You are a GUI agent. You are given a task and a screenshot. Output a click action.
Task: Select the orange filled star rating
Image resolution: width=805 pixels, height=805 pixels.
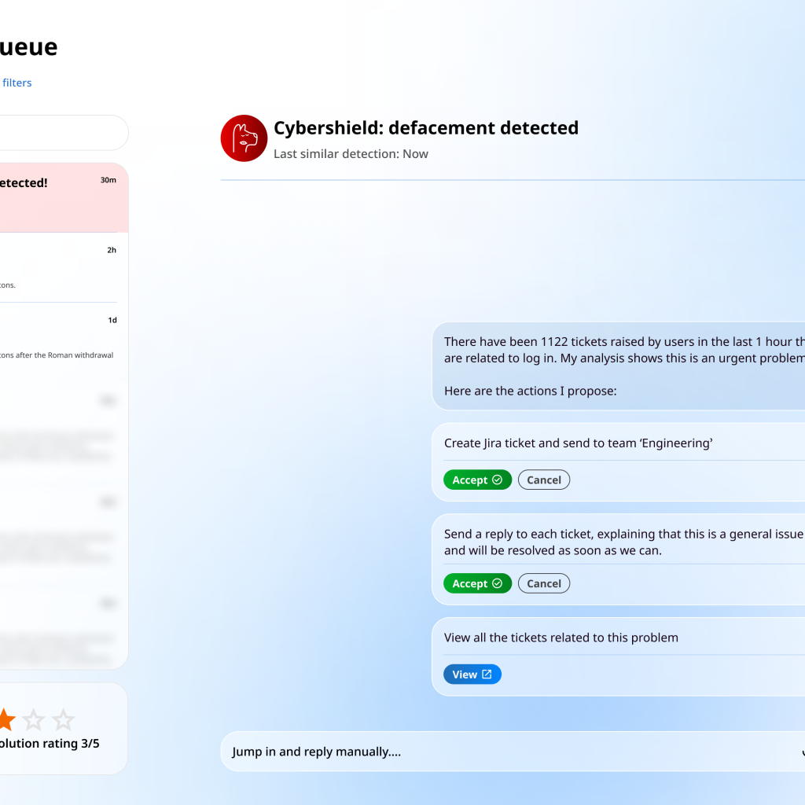[x=5, y=719]
